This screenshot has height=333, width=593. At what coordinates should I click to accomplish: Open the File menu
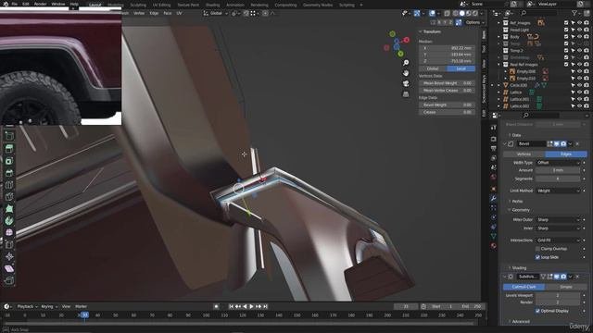click(15, 4)
